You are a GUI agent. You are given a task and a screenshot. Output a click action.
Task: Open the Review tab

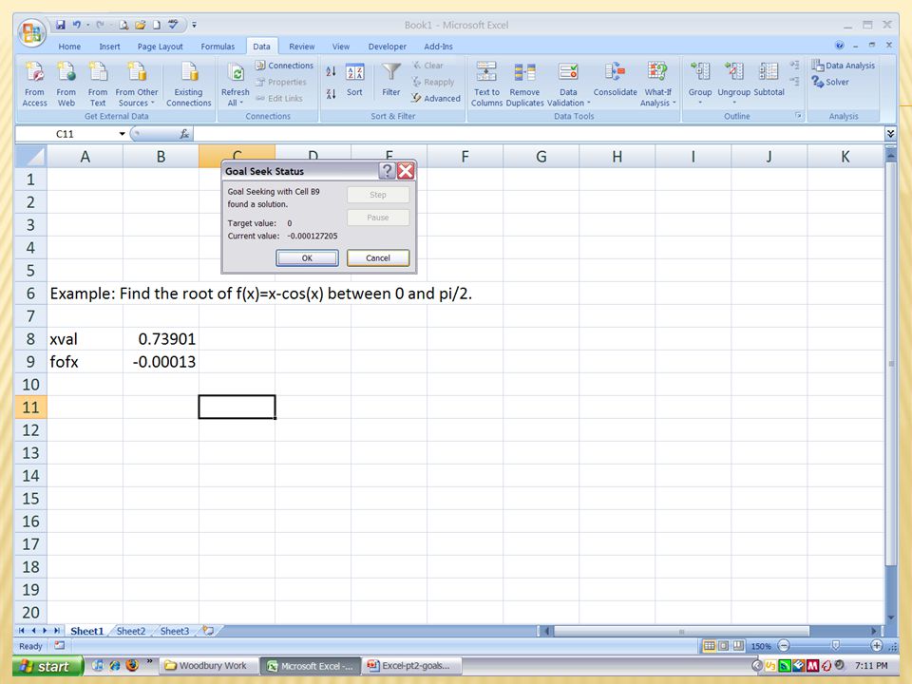(x=302, y=47)
